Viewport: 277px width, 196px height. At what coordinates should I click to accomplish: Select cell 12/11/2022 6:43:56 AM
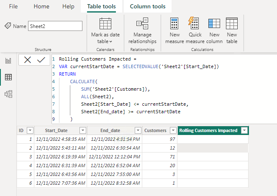[x=61, y=174]
